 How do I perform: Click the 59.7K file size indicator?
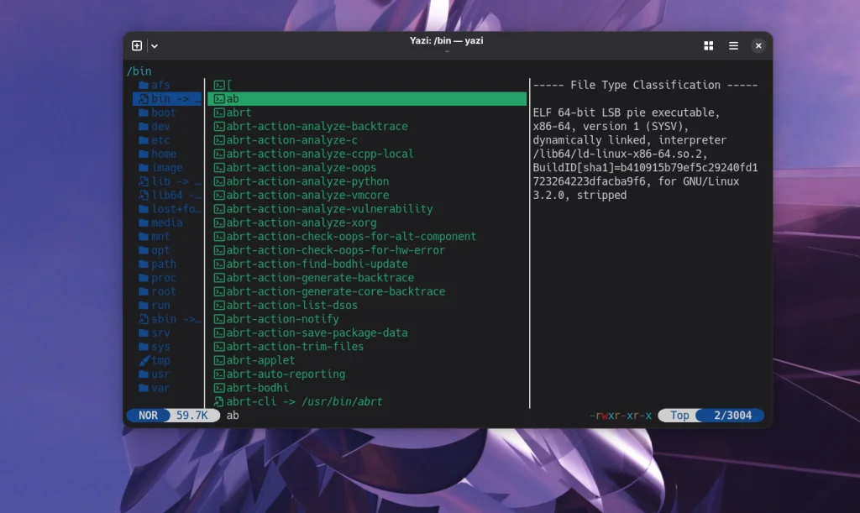point(192,416)
